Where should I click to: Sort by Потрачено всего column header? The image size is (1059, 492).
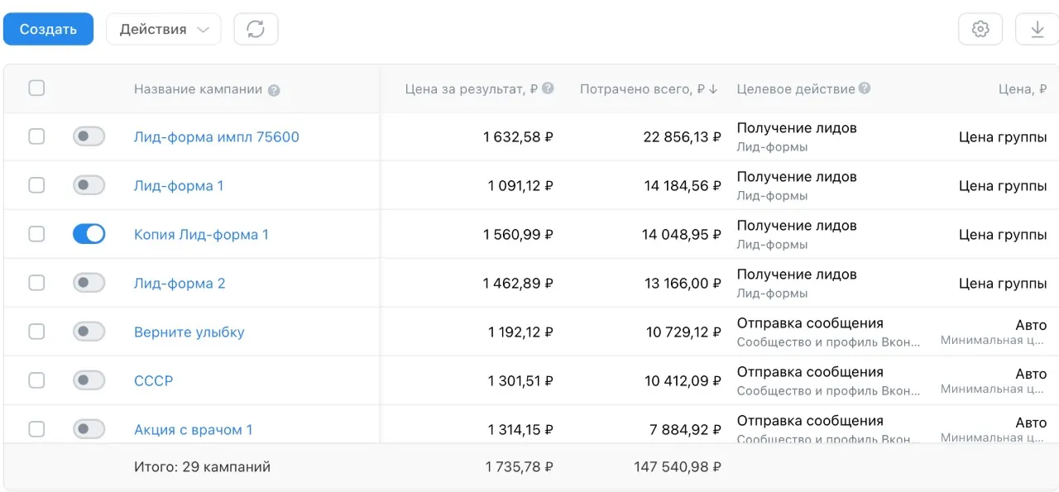pyautogui.click(x=642, y=89)
